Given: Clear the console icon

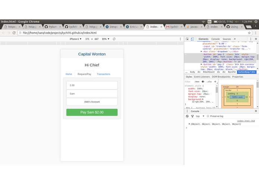Looking at the screenshot, I should pos(187,116).
